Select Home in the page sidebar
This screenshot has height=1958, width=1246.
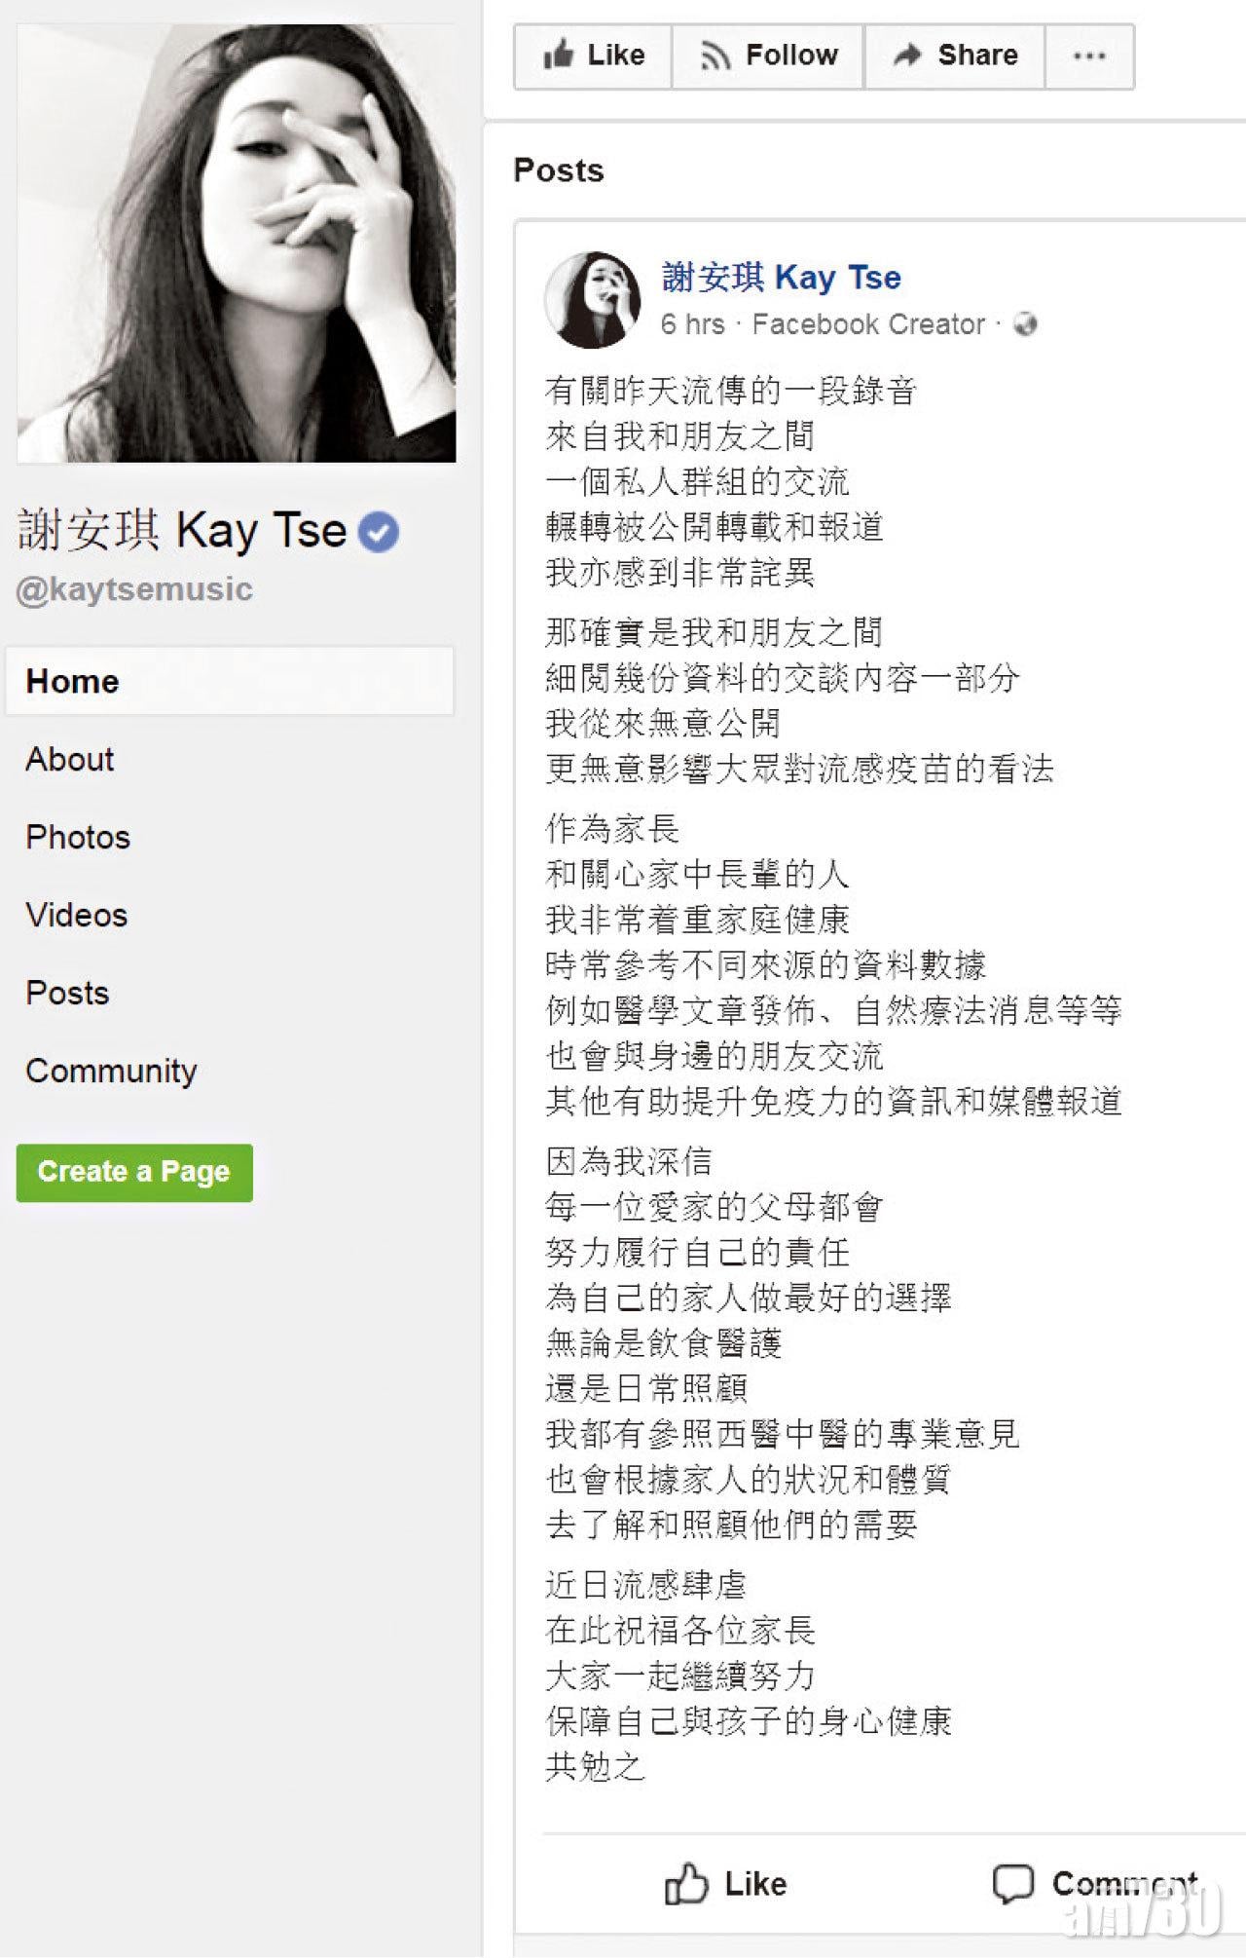click(230, 681)
